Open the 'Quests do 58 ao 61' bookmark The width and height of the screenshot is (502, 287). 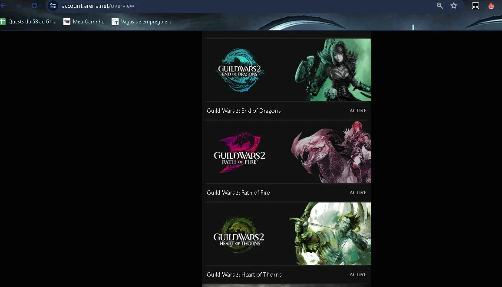(28, 22)
